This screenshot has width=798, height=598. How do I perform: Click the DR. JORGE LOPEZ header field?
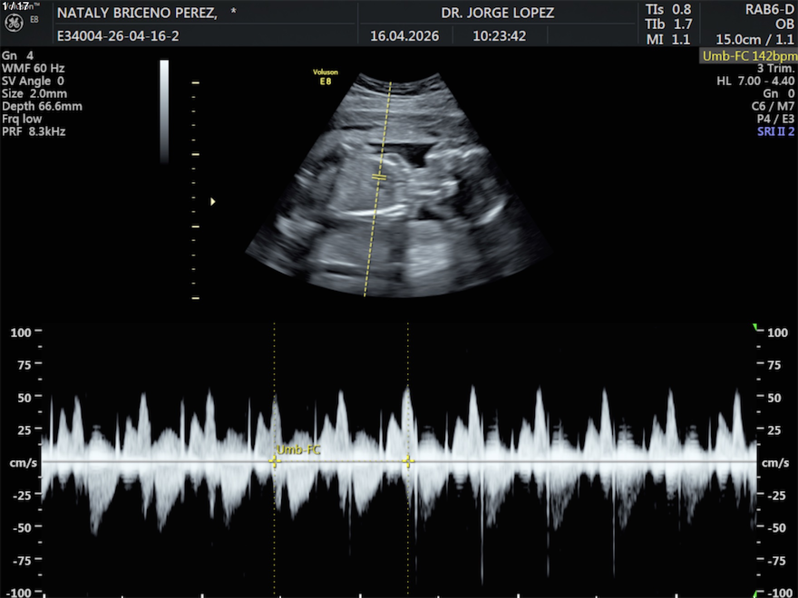(x=497, y=13)
